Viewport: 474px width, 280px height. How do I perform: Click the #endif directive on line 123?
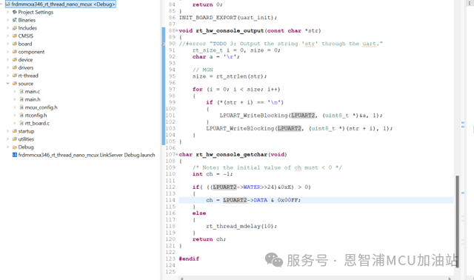189,259
